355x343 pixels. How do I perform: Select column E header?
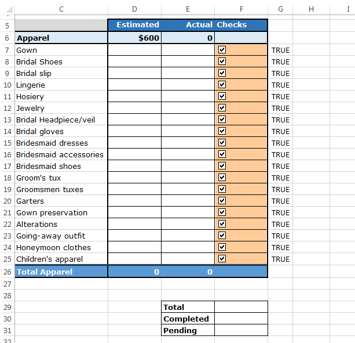pos(188,9)
